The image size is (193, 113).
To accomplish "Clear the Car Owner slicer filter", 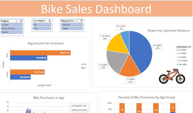I will 50,21.
